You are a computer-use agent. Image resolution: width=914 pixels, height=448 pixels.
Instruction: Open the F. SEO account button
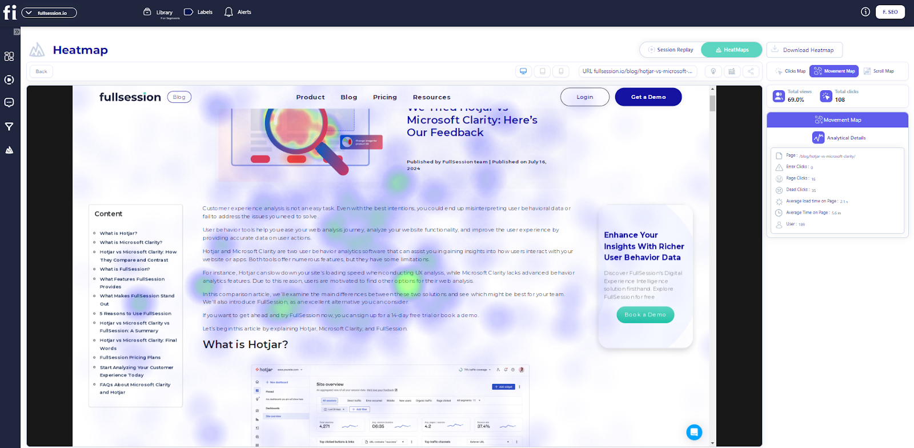tap(890, 12)
